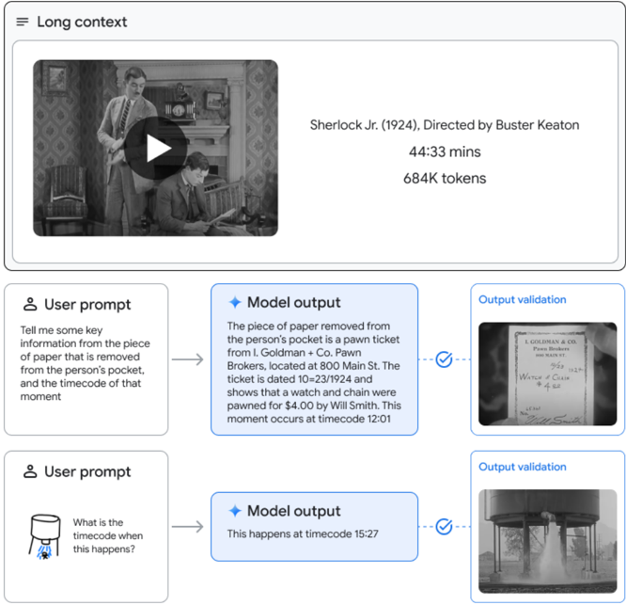Click the sparkle icon in the pawn ticket output
Viewport: 626px width, 605px height.
click(235, 303)
